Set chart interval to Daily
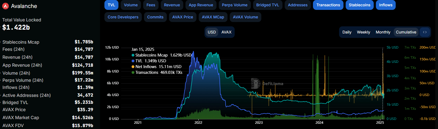 point(347,32)
